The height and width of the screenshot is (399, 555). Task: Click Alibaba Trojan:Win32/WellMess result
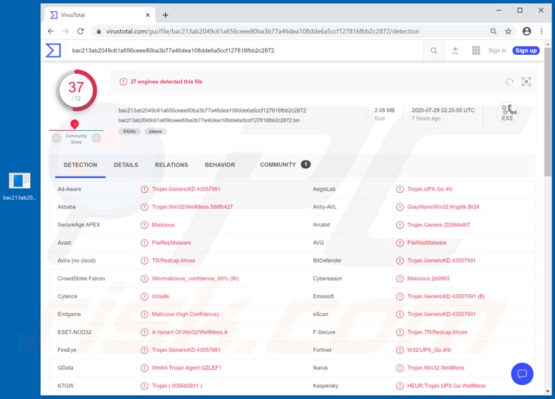coord(192,207)
